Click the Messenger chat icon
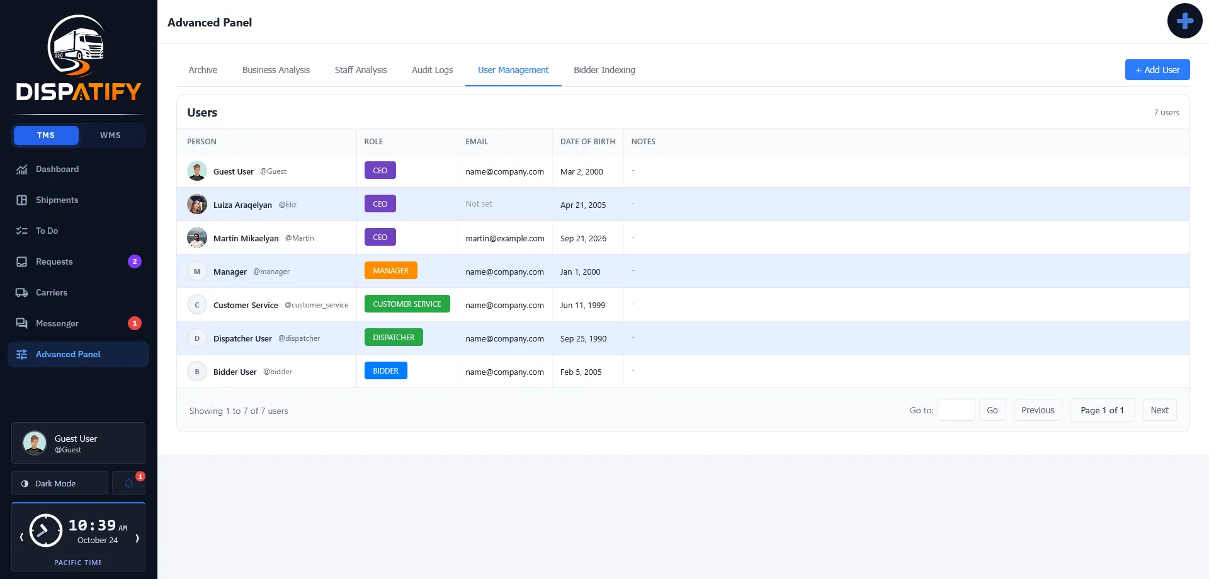1209x579 pixels. coord(22,324)
